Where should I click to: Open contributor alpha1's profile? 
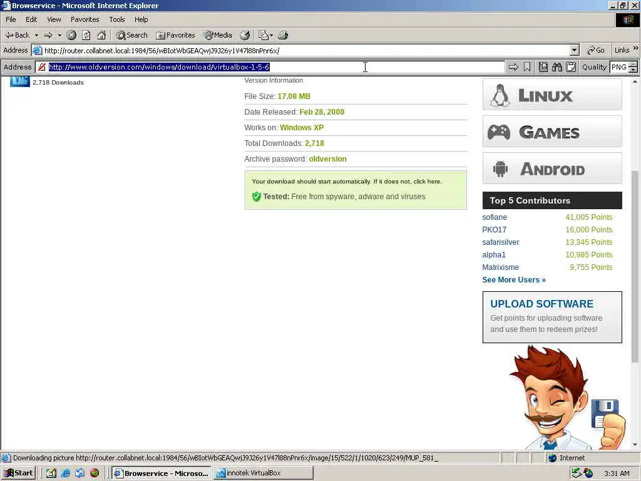coord(494,255)
